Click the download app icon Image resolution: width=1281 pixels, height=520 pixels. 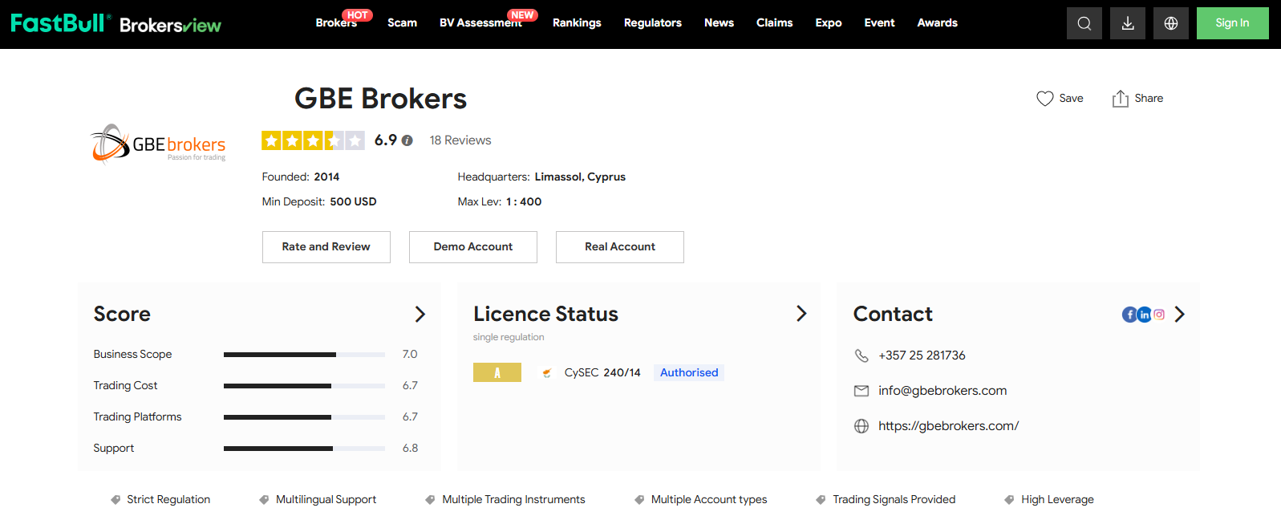(1127, 23)
